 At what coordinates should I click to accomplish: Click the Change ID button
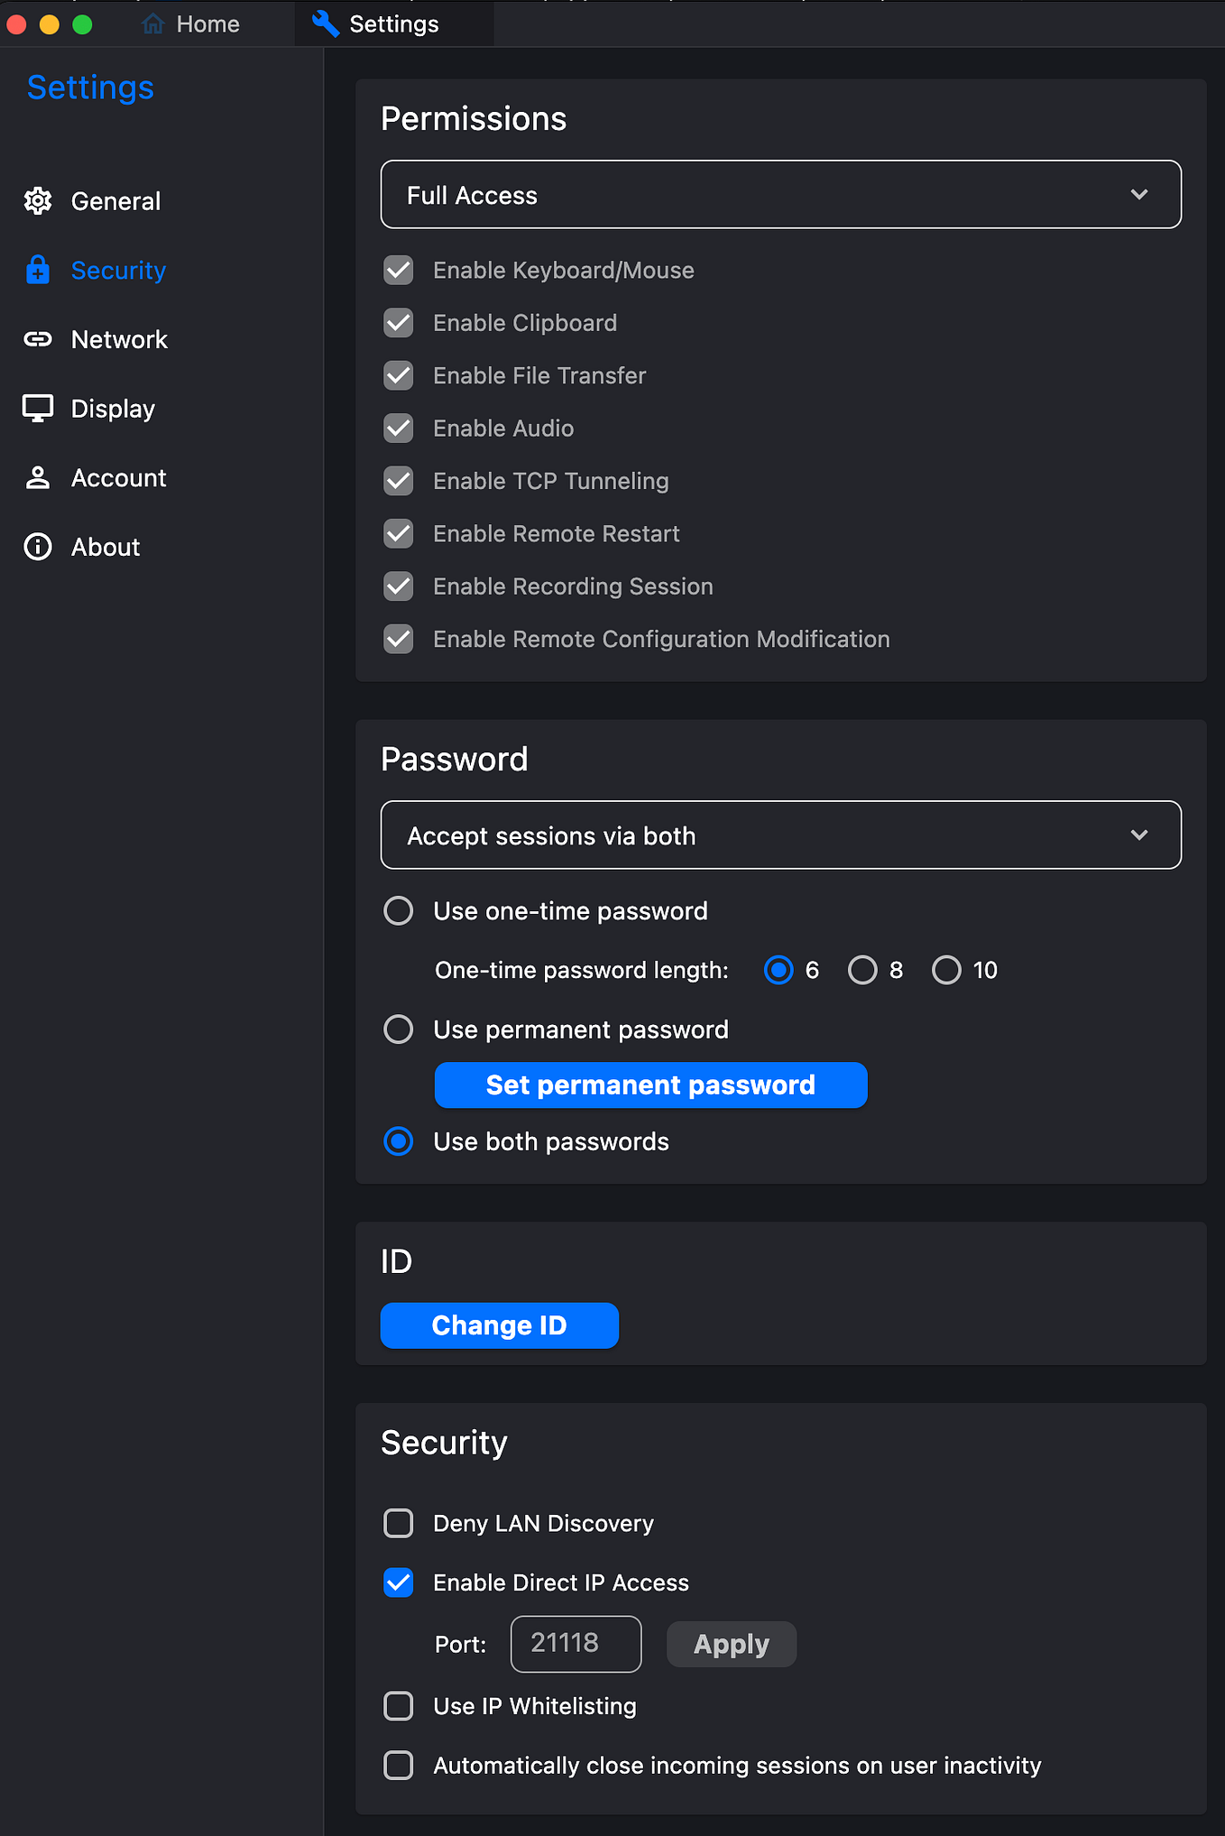(x=500, y=1325)
